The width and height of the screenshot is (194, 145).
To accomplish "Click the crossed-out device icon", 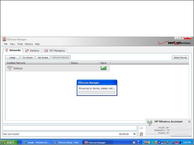I will tap(141, 134).
